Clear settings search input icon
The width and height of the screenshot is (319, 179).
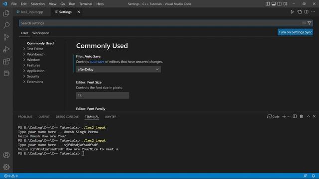coord(304,23)
